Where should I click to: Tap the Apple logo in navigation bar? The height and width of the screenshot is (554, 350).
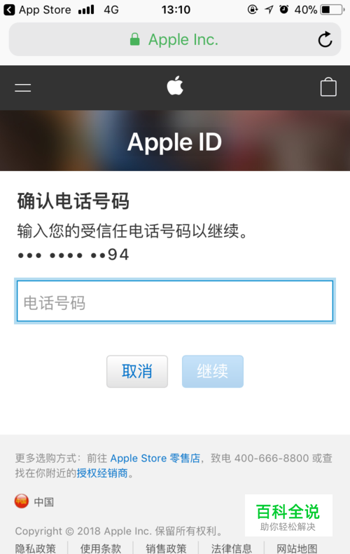tap(175, 86)
